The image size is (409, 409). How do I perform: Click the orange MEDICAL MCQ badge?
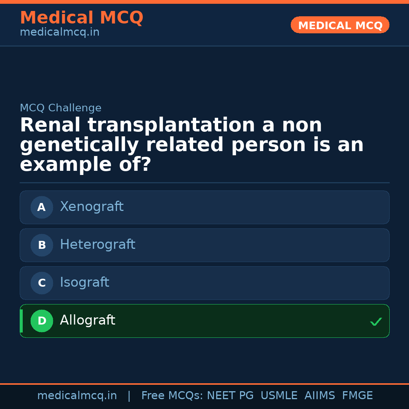[340, 25]
